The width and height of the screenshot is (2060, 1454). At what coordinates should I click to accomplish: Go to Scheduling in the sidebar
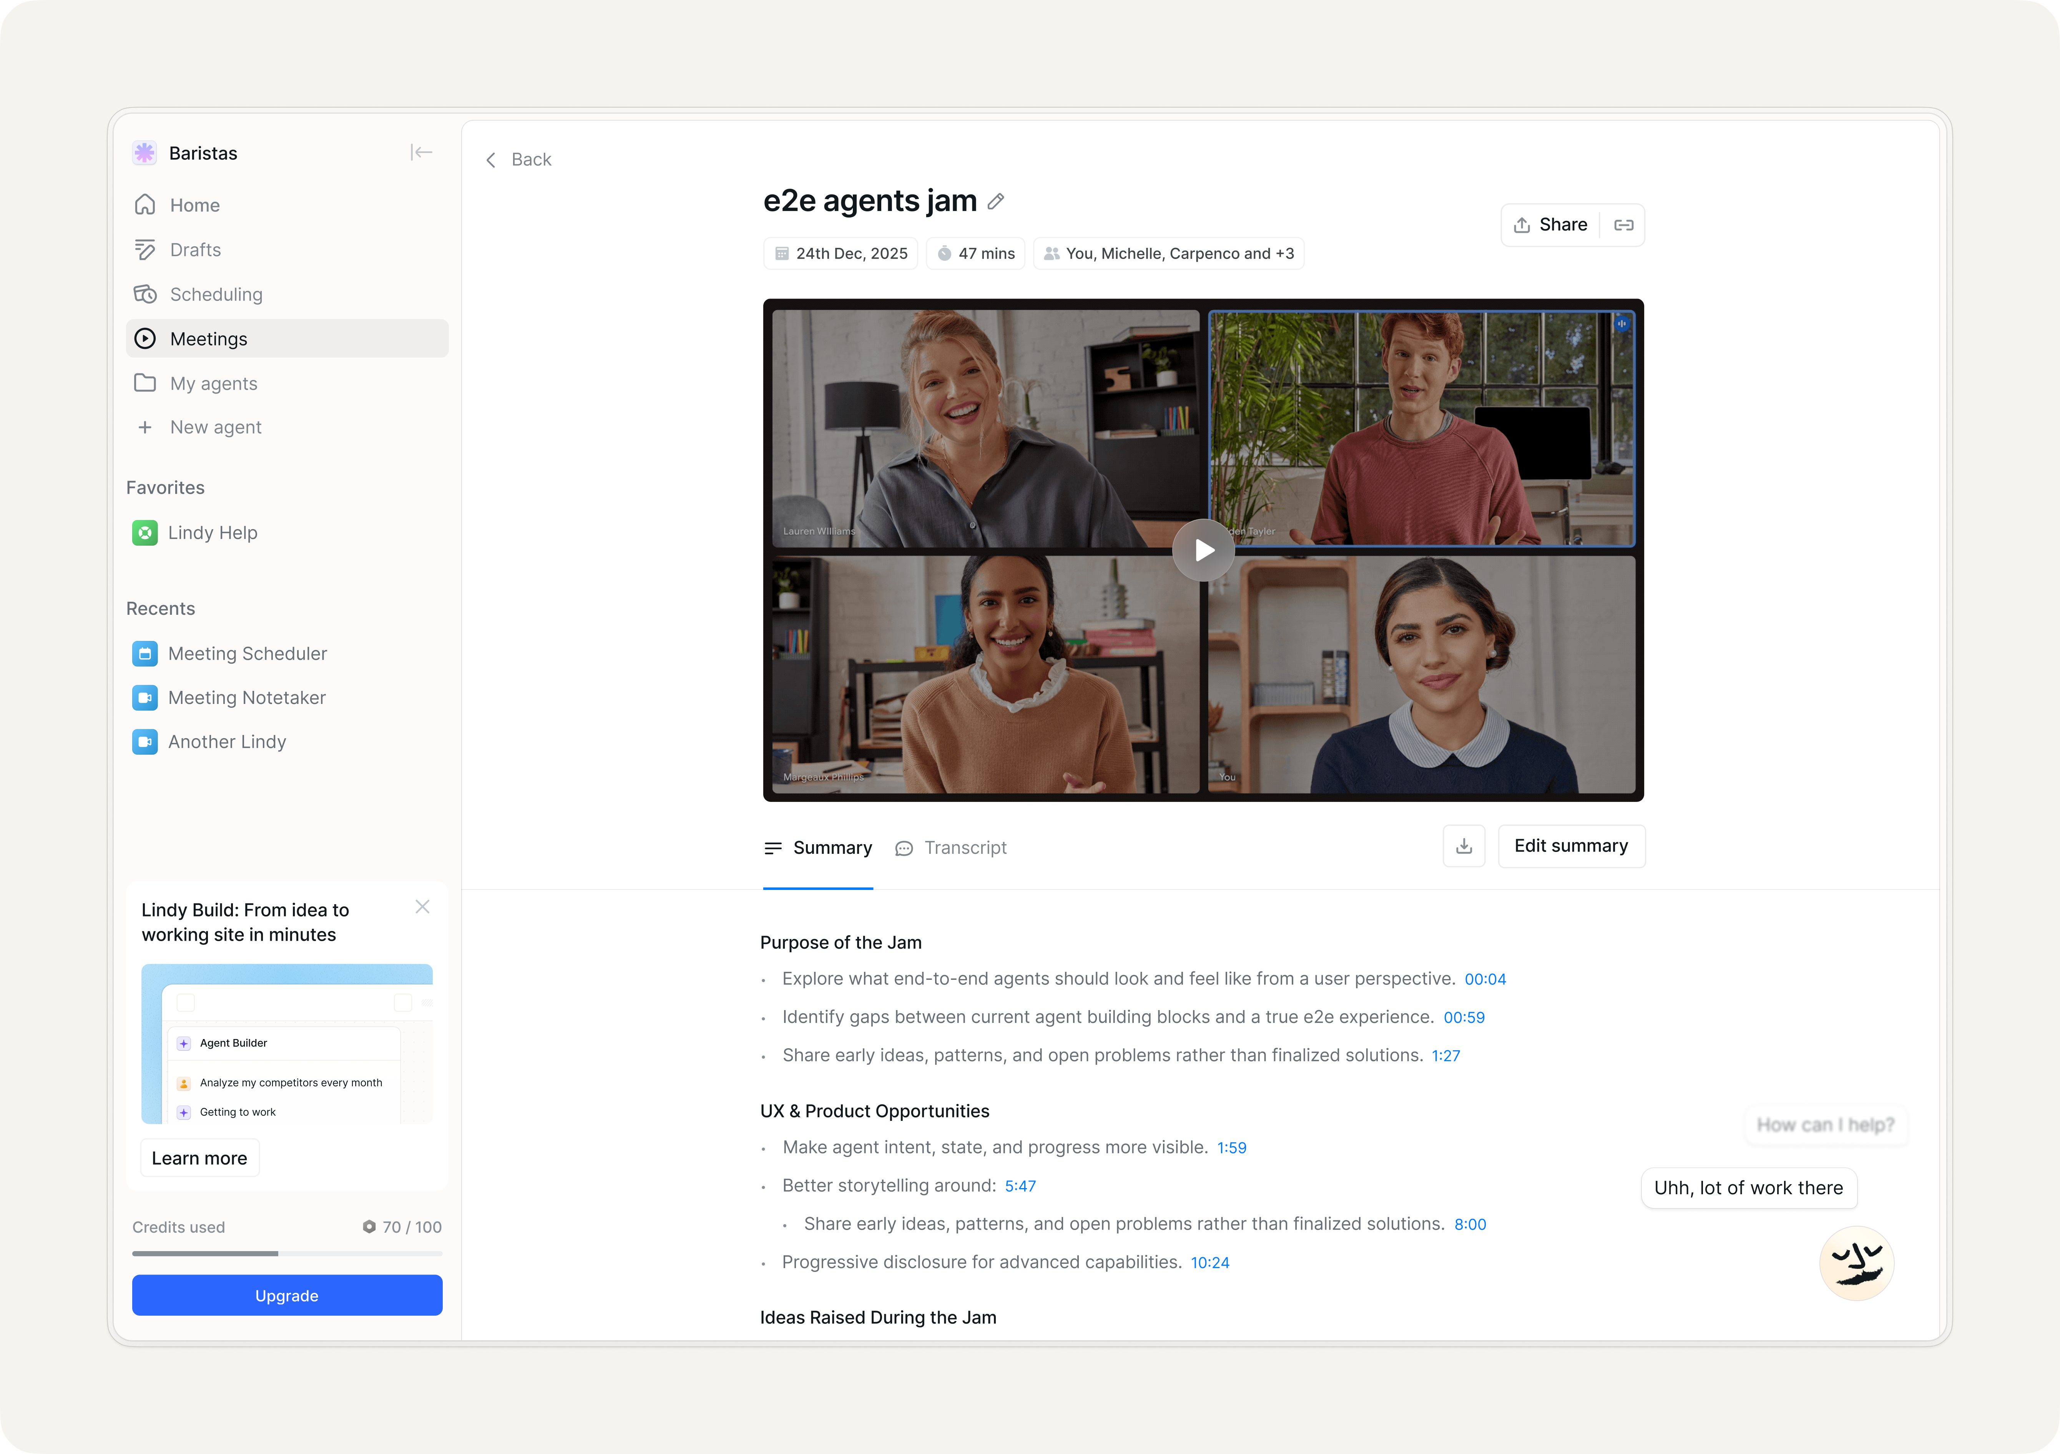point(287,294)
